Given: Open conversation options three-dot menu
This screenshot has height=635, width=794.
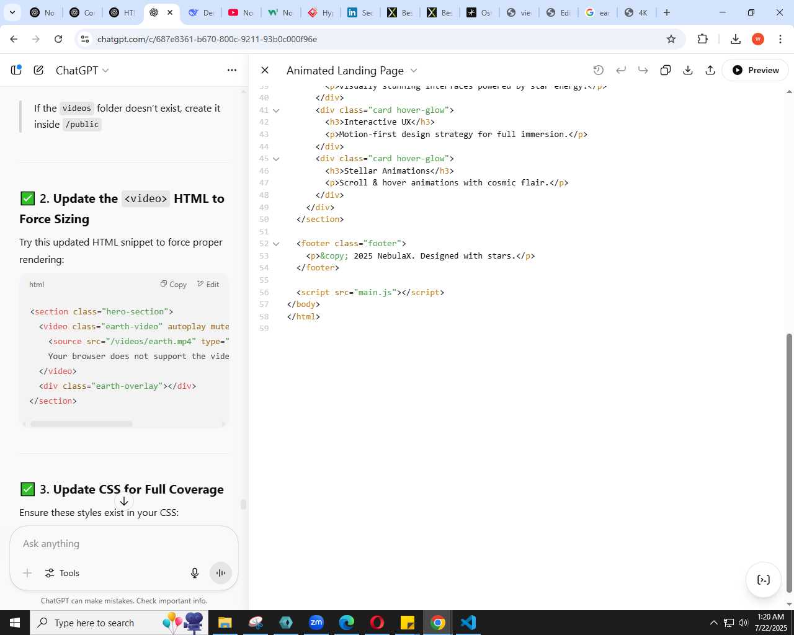Looking at the screenshot, I should 232,70.
